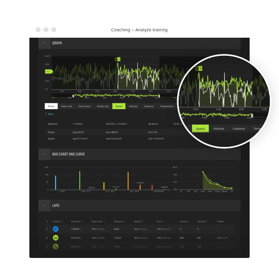Expand all laps using the header chevron

[x=47, y=221]
